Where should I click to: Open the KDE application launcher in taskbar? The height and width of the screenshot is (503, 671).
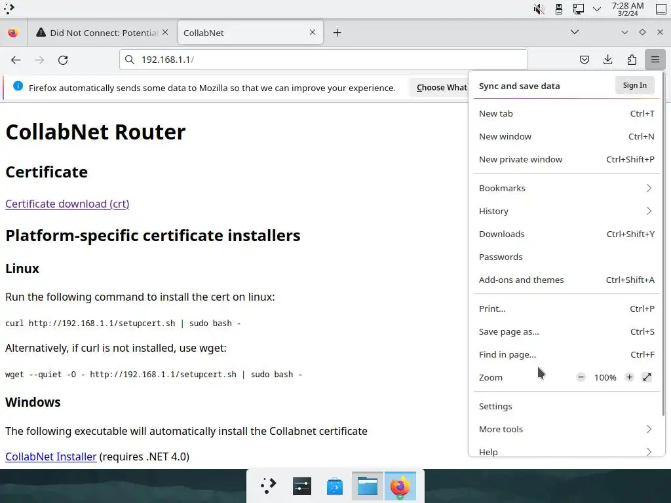(x=269, y=486)
